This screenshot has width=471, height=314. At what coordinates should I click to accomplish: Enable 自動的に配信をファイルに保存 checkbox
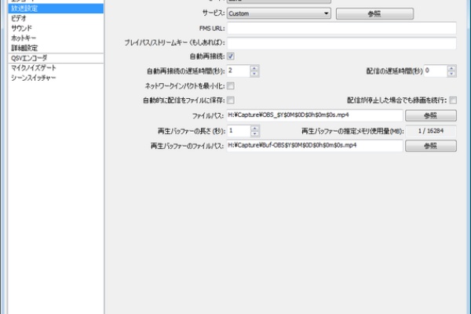click(x=231, y=100)
